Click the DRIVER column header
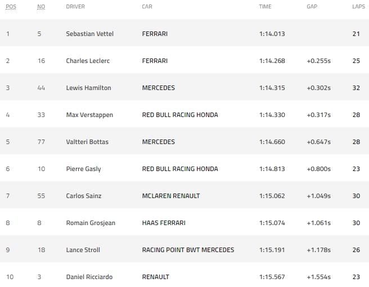 (x=76, y=7)
